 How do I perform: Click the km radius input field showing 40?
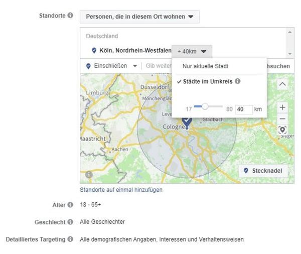(244, 109)
